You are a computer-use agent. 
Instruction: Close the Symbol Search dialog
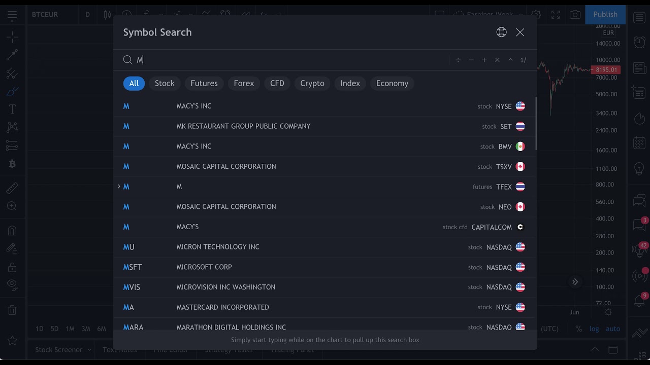coord(520,32)
